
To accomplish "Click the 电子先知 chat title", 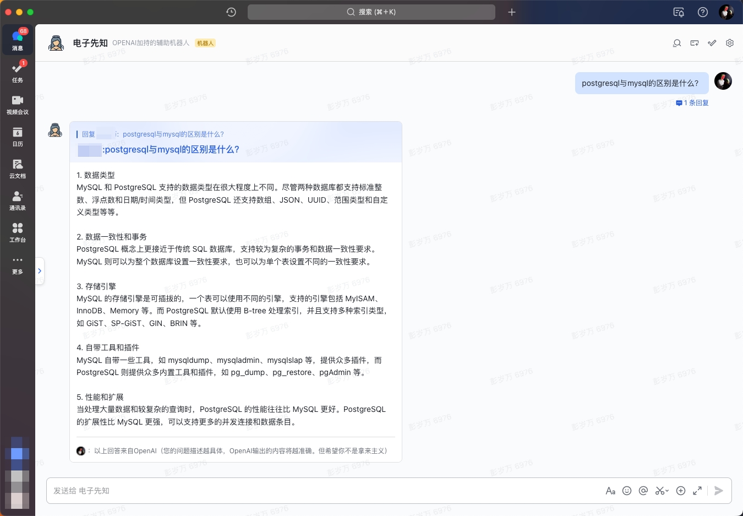I will pos(90,43).
